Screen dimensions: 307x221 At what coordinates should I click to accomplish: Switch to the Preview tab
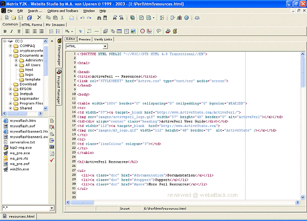tap(84, 39)
